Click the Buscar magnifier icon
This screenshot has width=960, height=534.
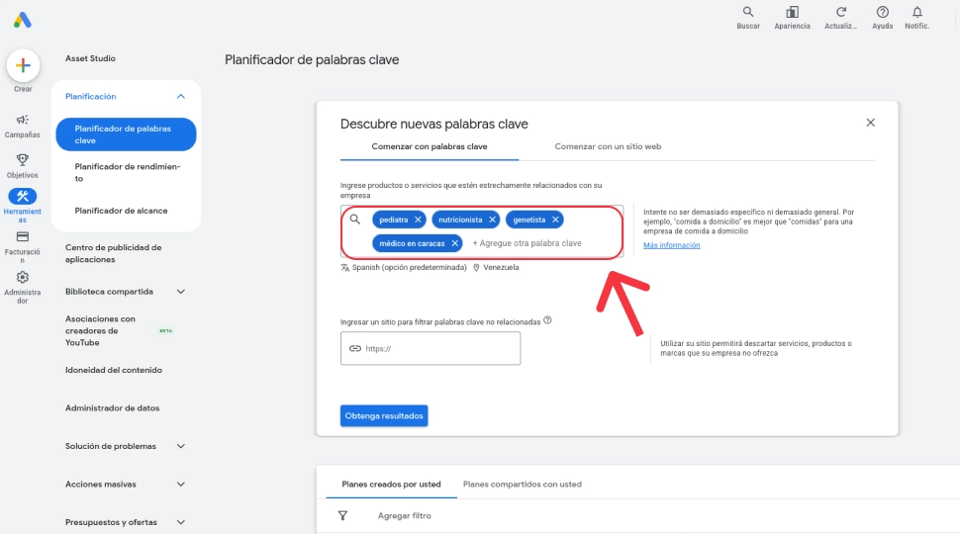point(748,12)
